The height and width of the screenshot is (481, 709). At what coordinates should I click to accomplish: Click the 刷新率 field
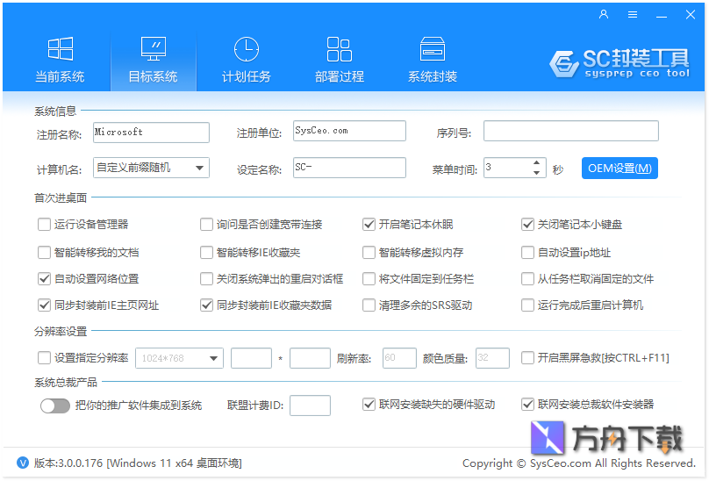tap(399, 358)
